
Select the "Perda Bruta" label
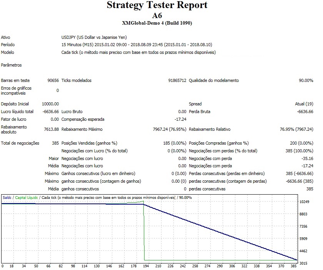(x=200, y=112)
